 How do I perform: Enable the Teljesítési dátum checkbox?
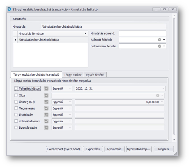[x=16, y=88]
